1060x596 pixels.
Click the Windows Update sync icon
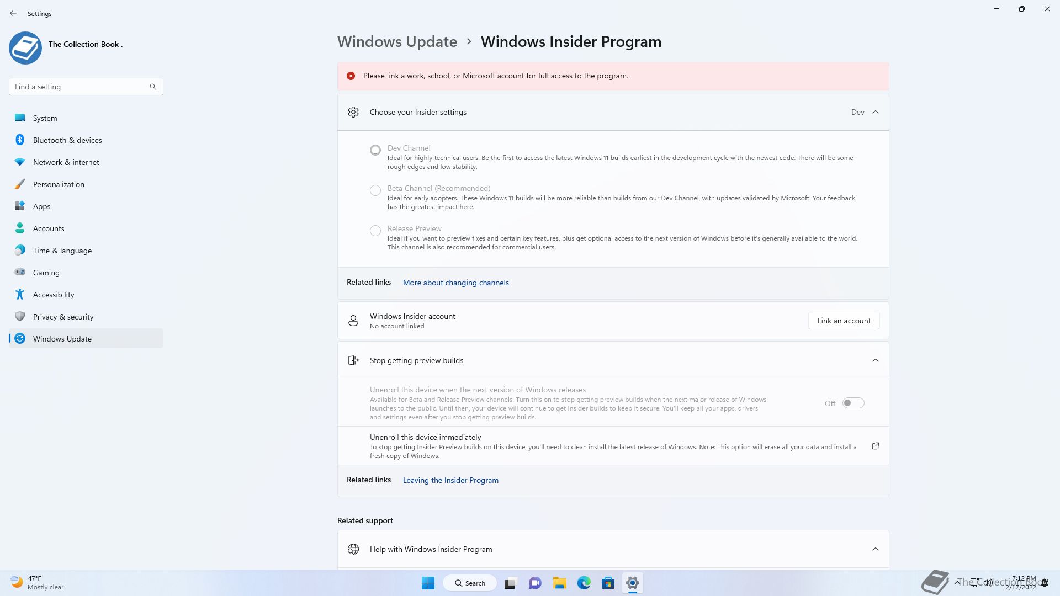pos(20,338)
